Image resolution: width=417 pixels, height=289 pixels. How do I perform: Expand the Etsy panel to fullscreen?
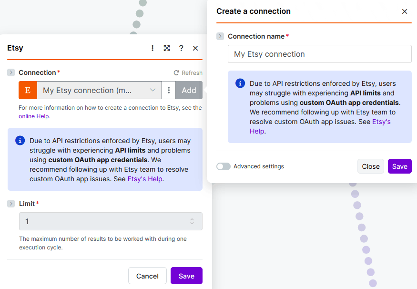tap(167, 48)
